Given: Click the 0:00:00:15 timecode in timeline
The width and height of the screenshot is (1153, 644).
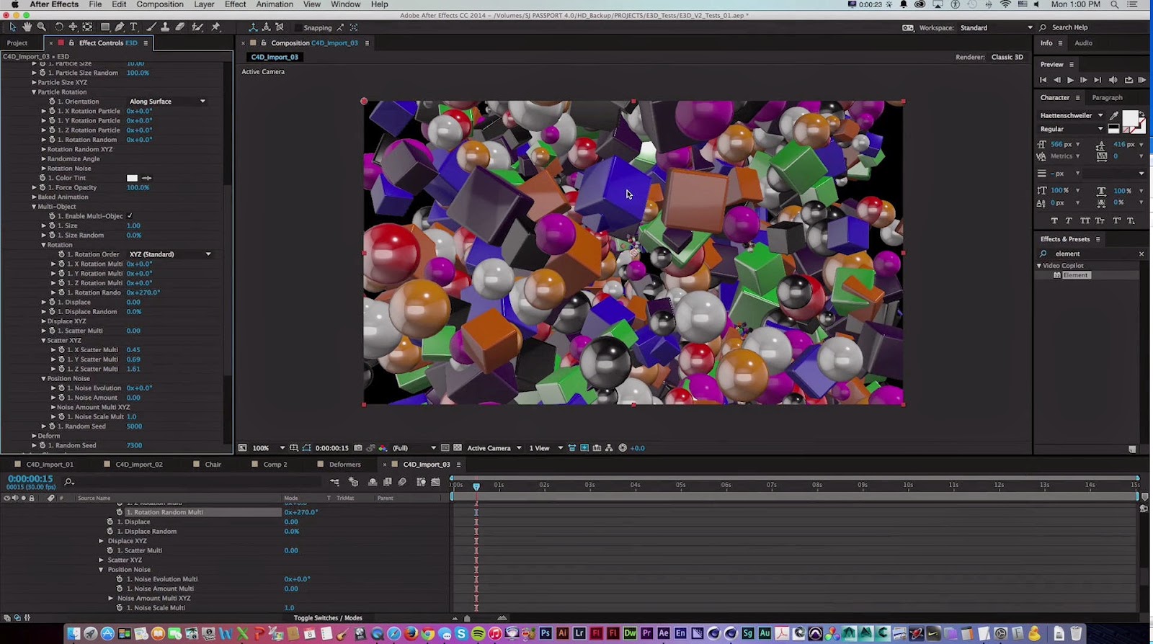Looking at the screenshot, I should 30,479.
